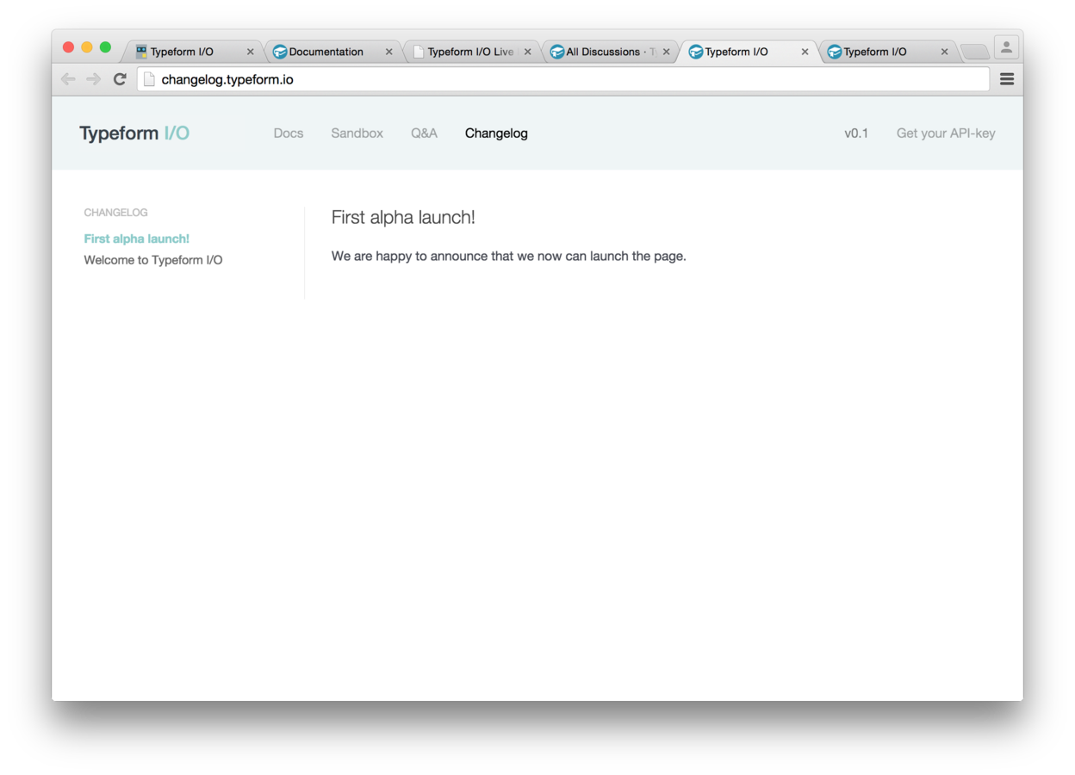This screenshot has width=1075, height=775.
Task: Click the v0.1 version label
Action: (856, 133)
